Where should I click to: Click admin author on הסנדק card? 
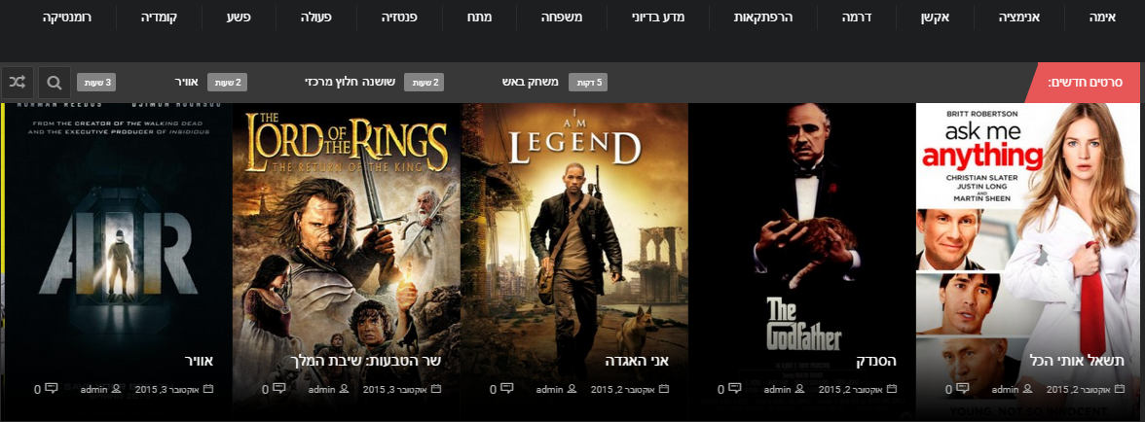coord(778,389)
